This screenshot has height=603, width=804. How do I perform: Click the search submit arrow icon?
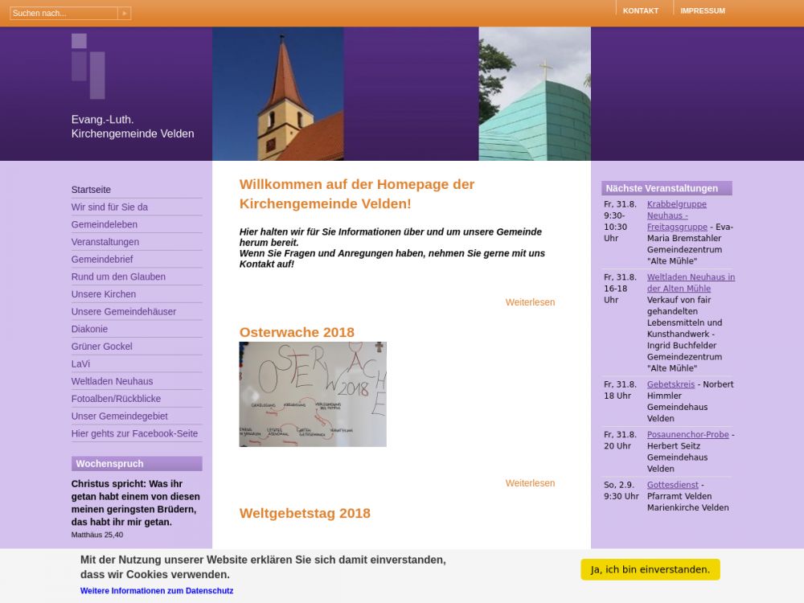(124, 13)
